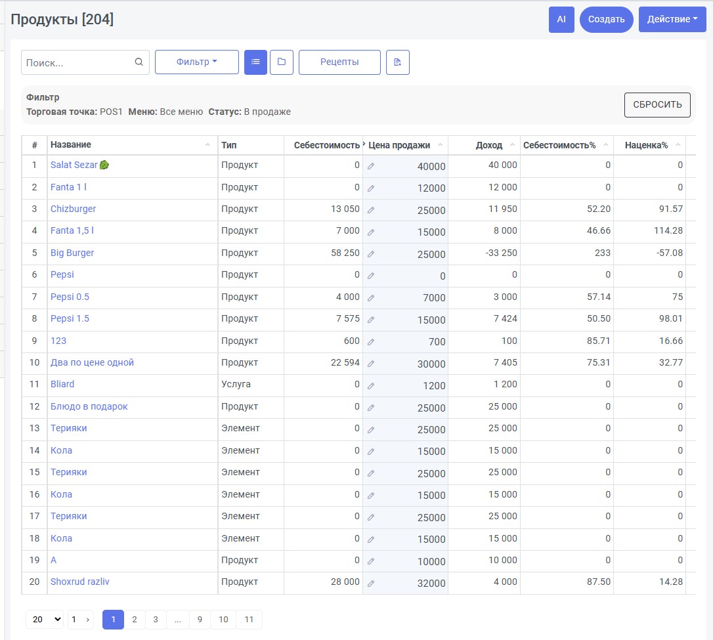Go to last page 11
The image size is (713, 640).
tap(249, 620)
